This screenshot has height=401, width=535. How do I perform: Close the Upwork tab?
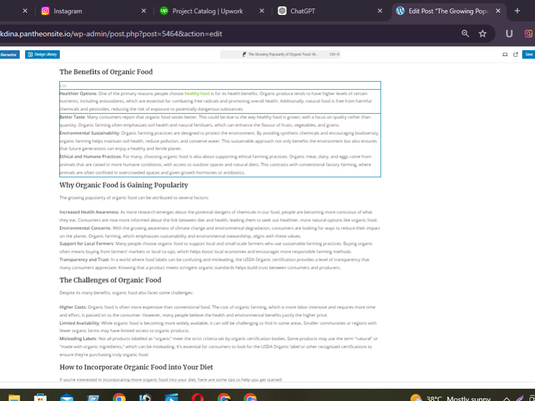[x=262, y=11]
